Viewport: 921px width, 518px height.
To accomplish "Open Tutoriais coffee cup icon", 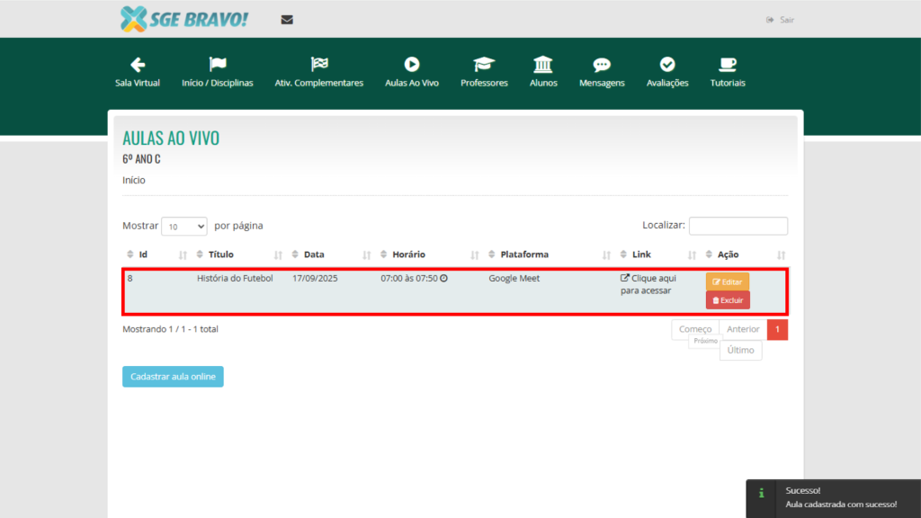I will pyautogui.click(x=728, y=65).
